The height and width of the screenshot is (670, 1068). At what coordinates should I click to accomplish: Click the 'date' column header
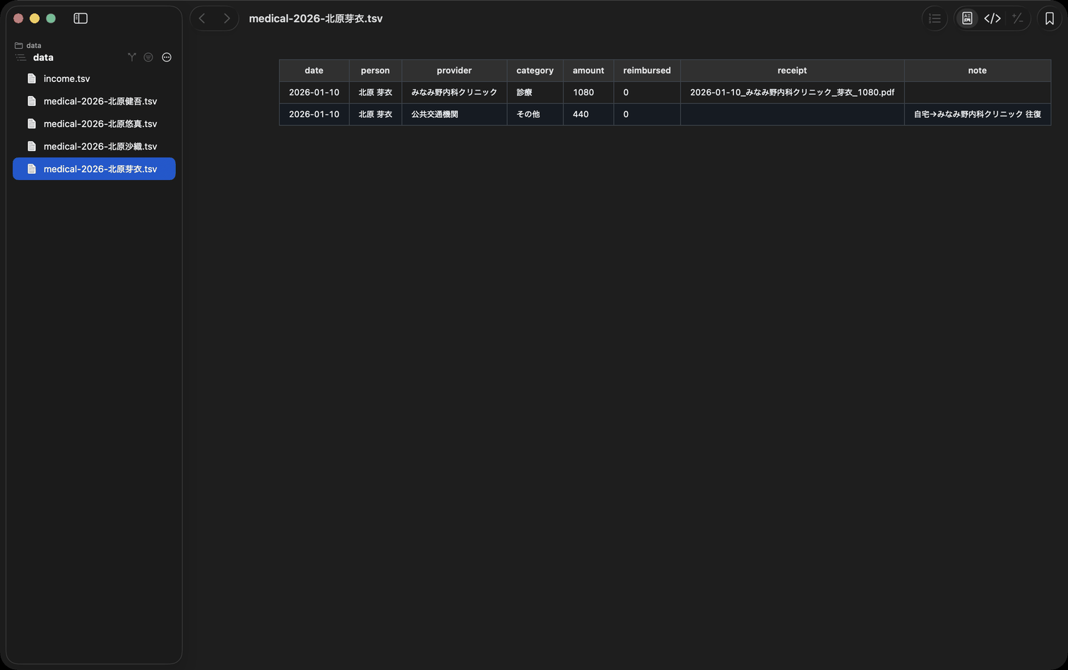click(x=314, y=71)
